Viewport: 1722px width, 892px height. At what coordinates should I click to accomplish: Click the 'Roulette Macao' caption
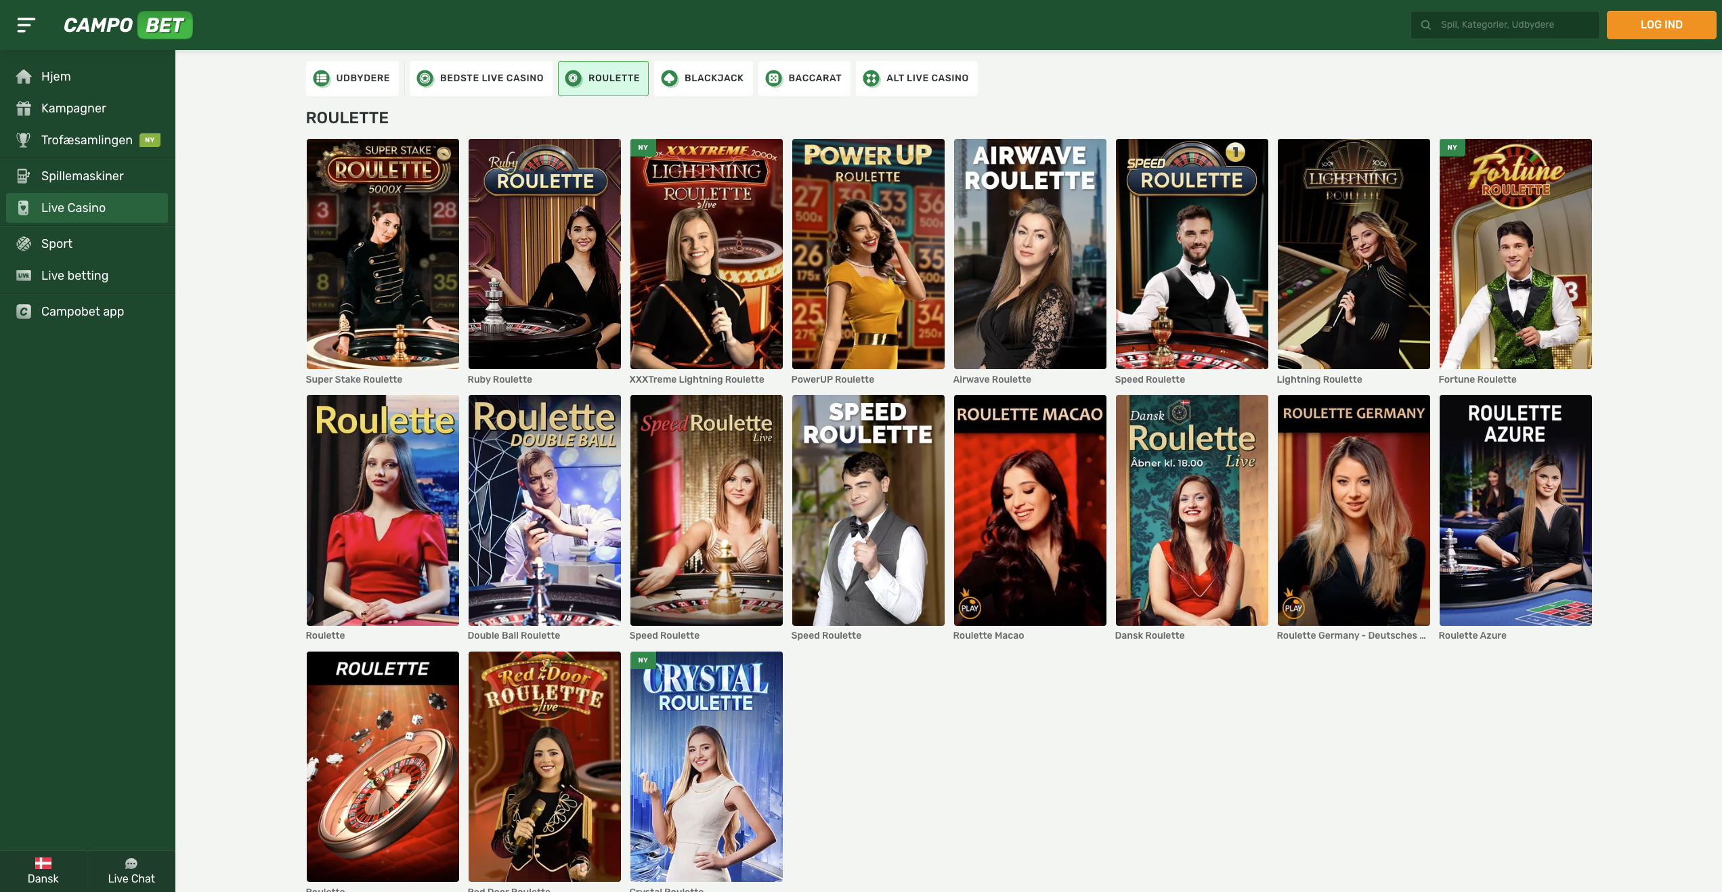tap(989, 636)
